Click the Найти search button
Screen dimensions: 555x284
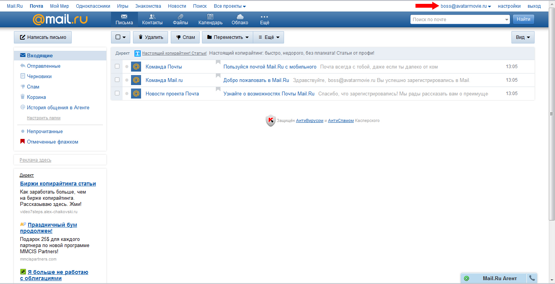(x=523, y=19)
